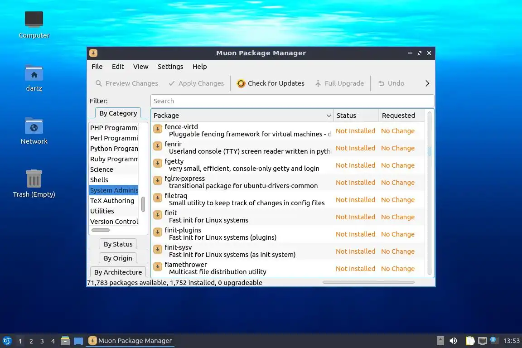Click the Status column header
This screenshot has width=522, height=348.
(x=356, y=116)
